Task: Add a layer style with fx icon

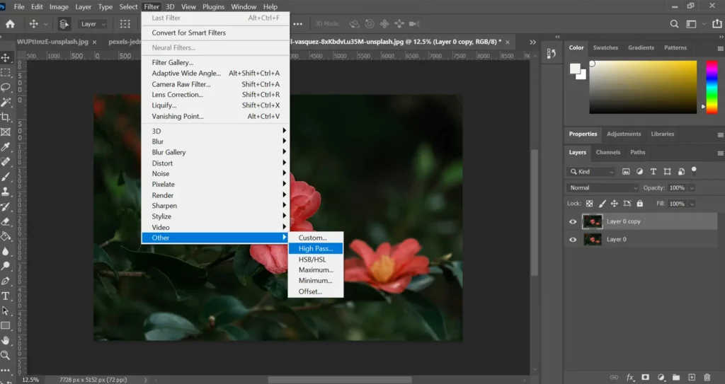Action: 629,378
